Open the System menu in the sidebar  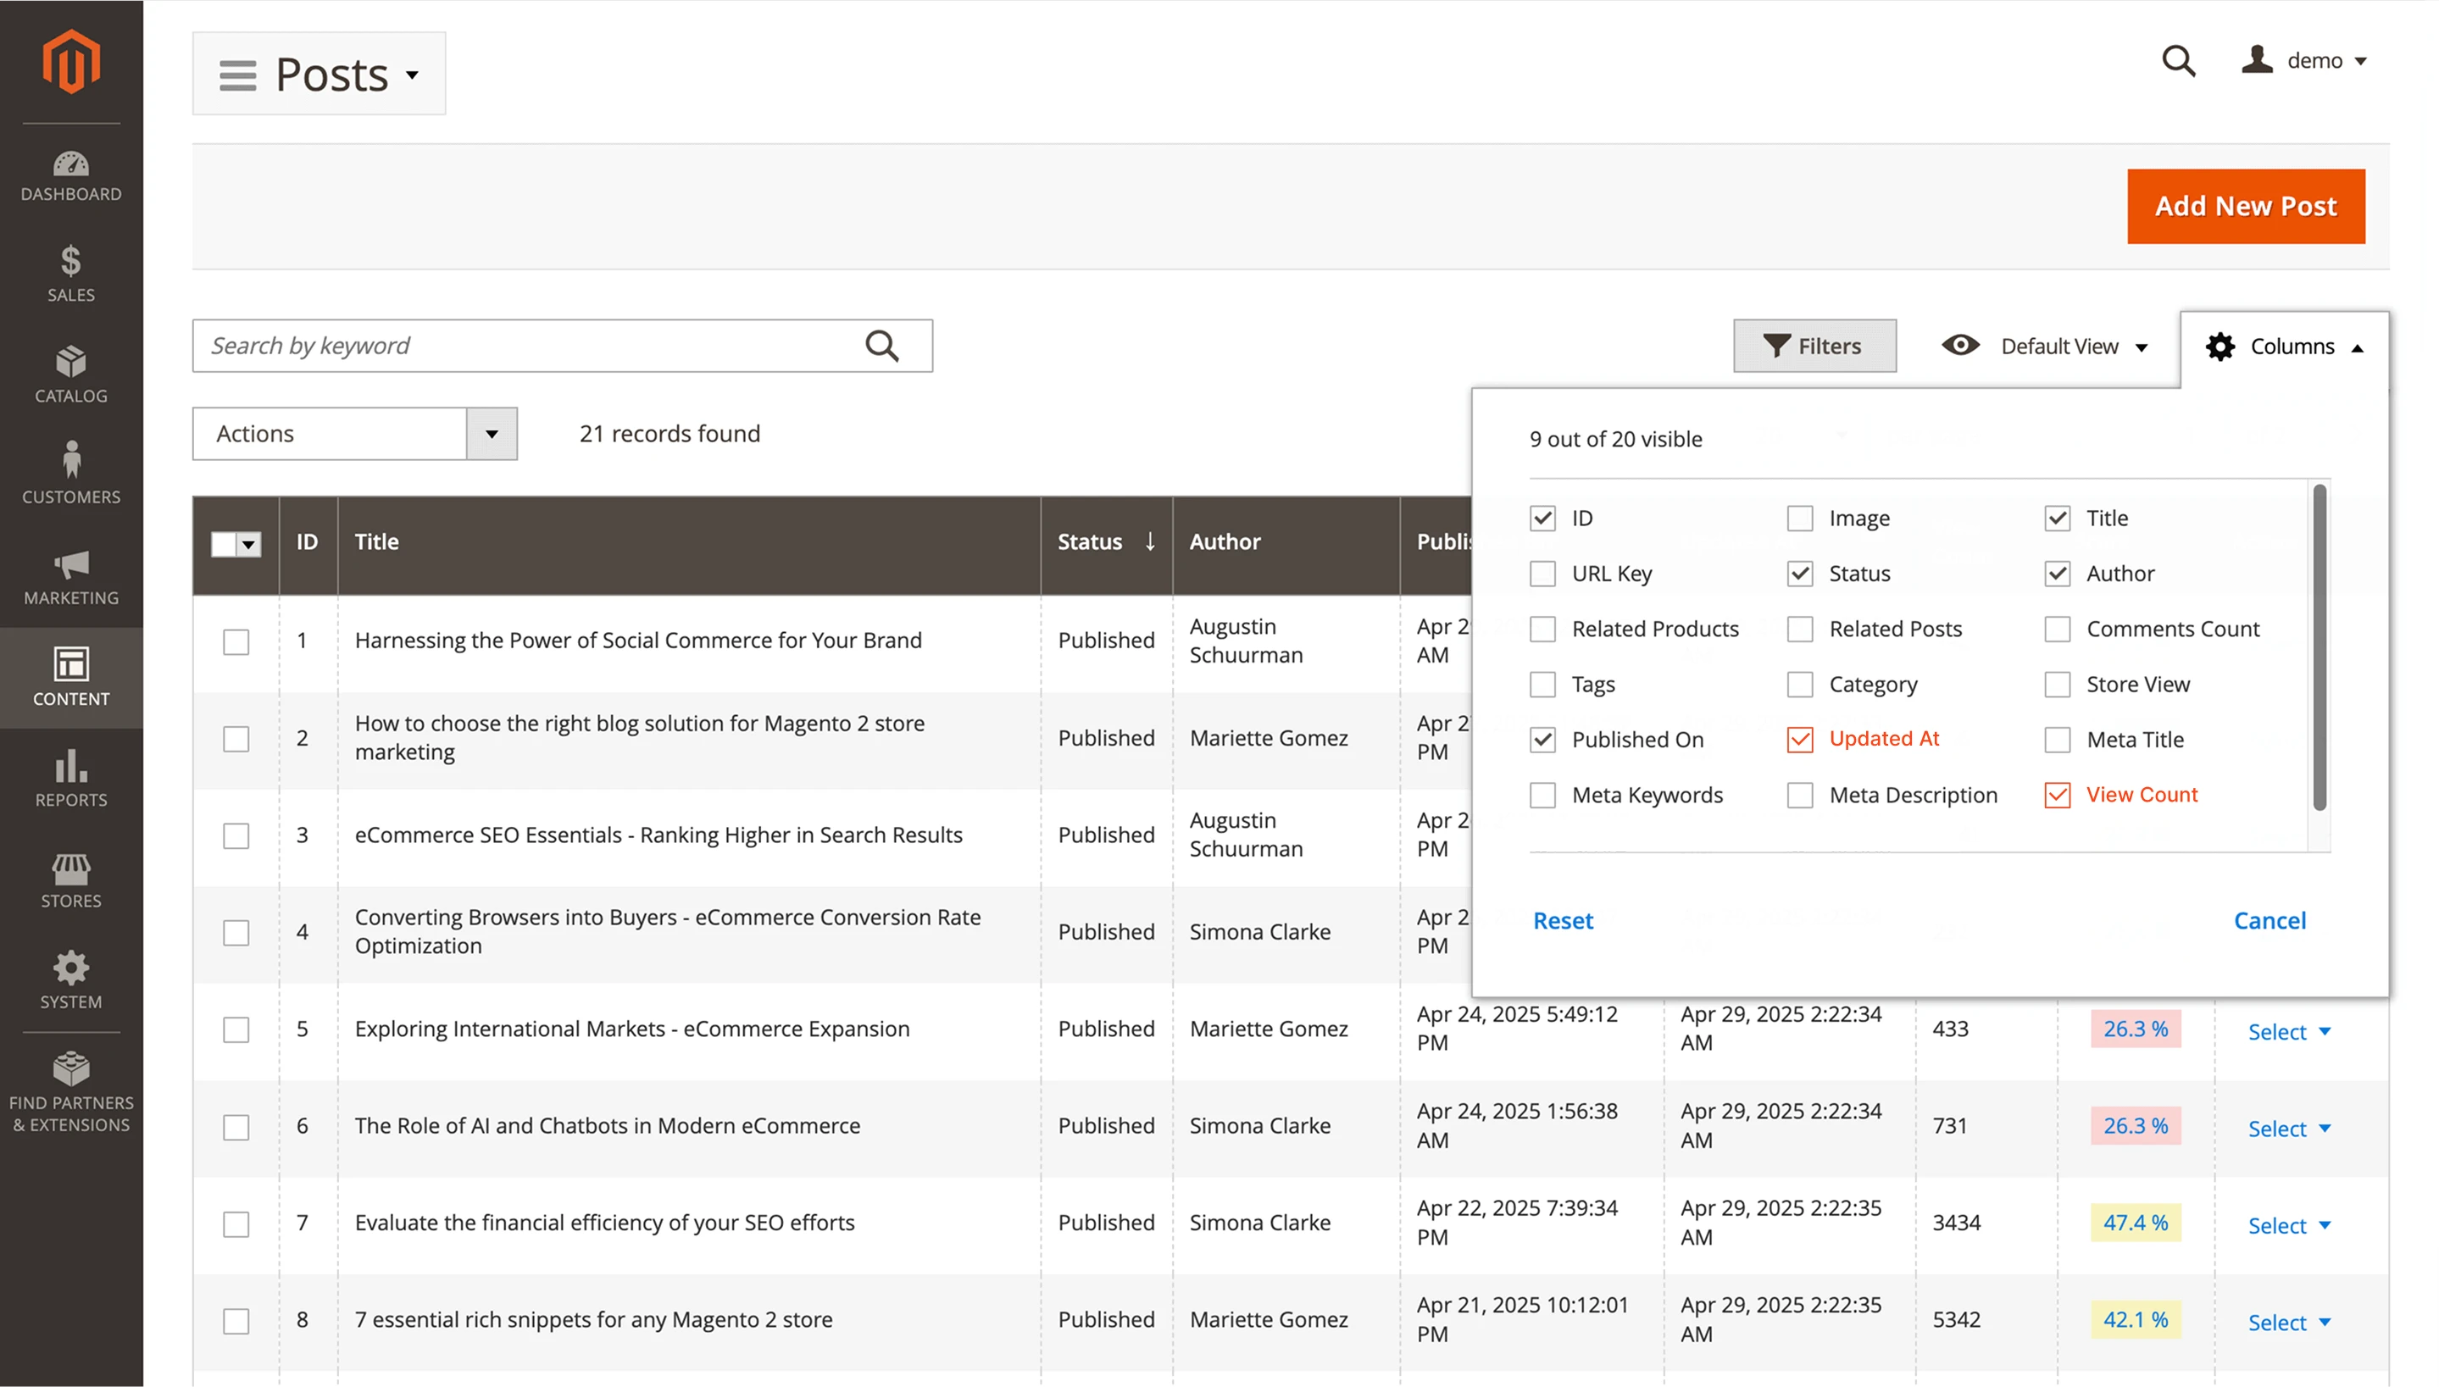[x=71, y=981]
